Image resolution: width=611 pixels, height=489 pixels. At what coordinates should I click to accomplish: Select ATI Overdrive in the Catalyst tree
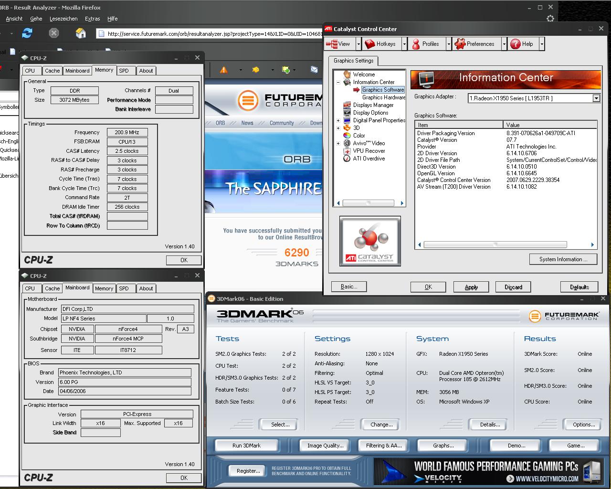pos(369,159)
